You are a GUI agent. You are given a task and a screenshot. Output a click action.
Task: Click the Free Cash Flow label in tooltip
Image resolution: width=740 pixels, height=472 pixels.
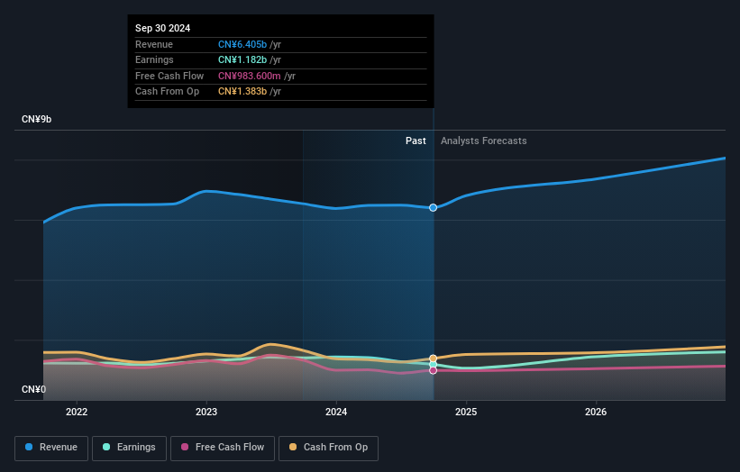click(x=169, y=76)
